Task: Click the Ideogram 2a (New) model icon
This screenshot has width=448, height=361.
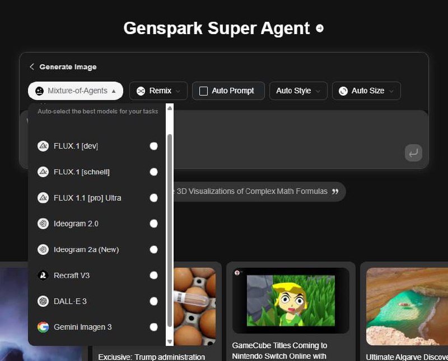Action: [43, 249]
